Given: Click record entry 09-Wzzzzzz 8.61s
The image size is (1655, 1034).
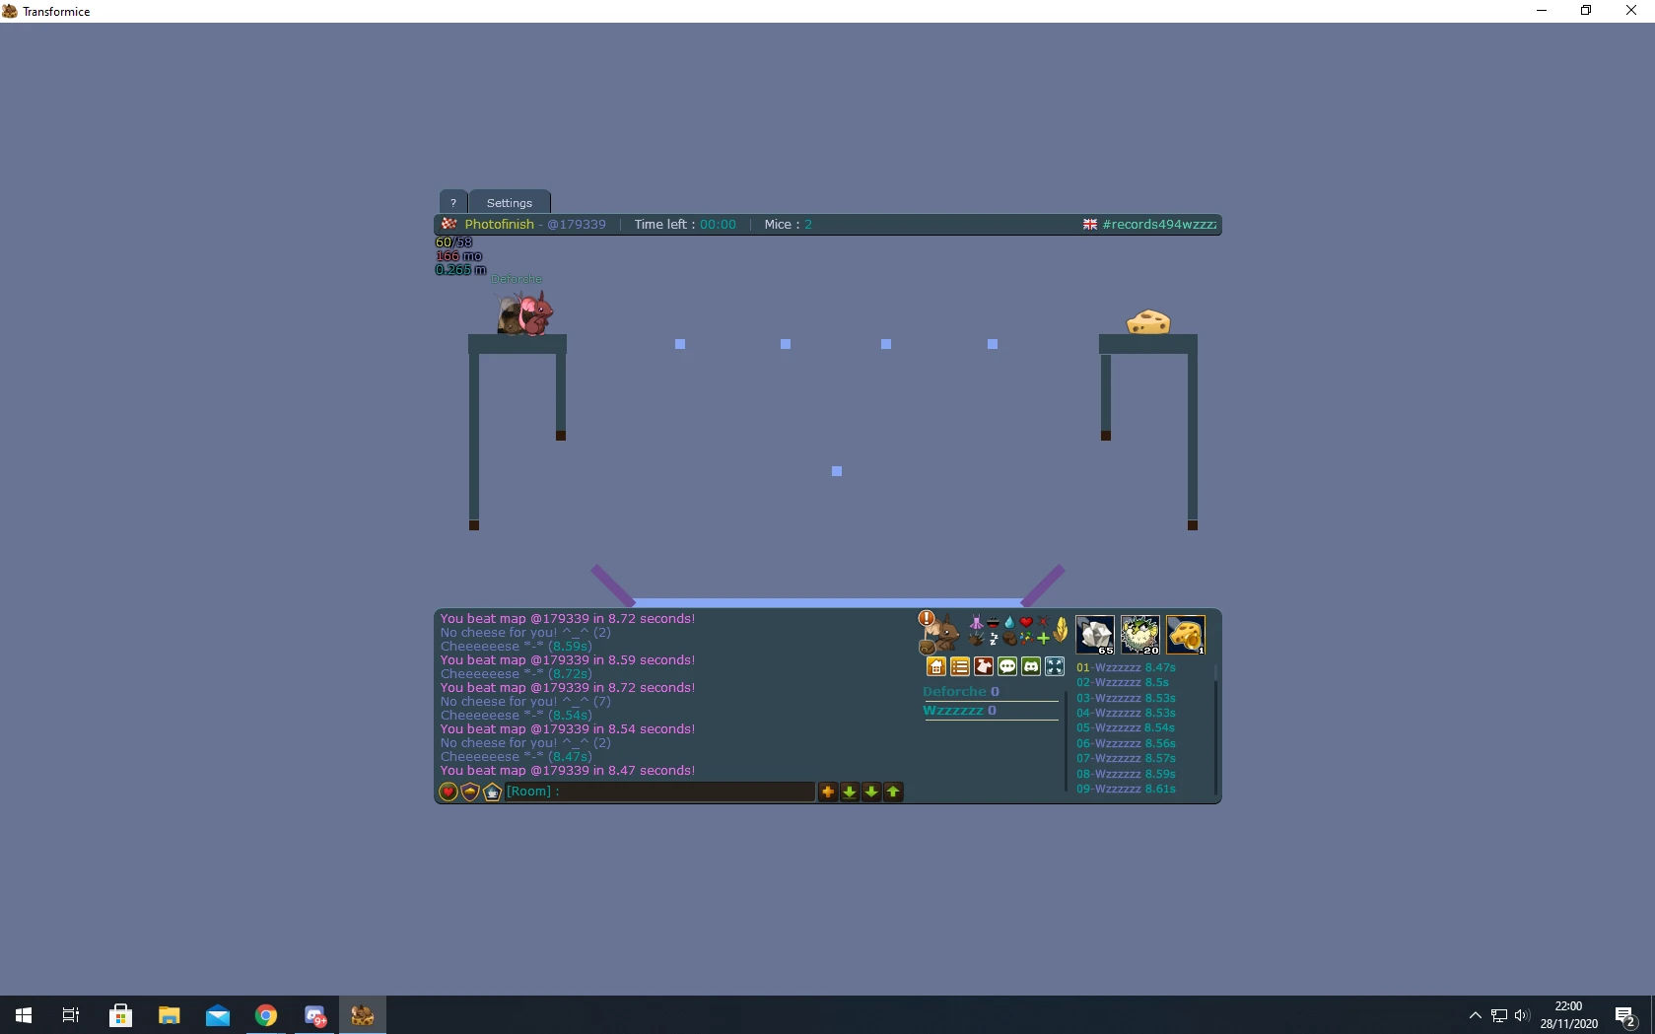Looking at the screenshot, I should pos(1126,789).
